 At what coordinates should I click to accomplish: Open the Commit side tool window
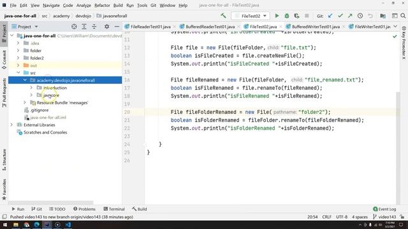pos(4,60)
